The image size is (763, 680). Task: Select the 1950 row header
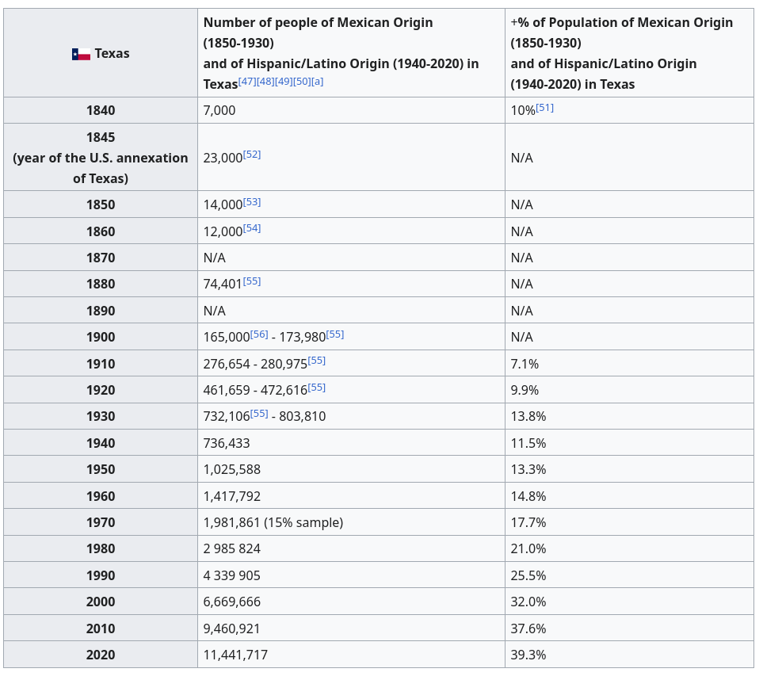pyautogui.click(x=101, y=469)
